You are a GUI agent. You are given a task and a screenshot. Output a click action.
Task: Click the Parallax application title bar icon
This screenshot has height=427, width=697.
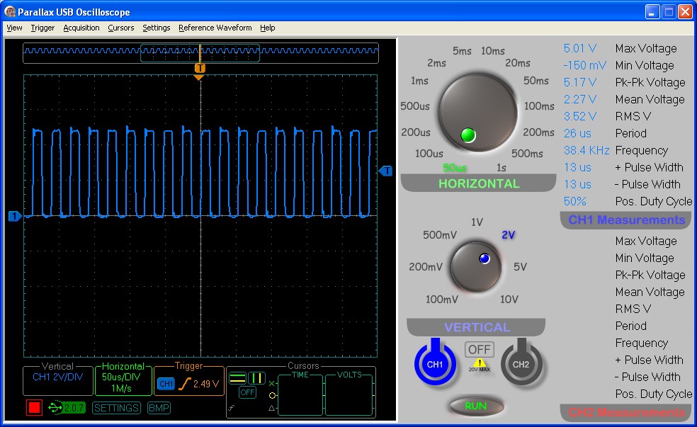(10, 11)
